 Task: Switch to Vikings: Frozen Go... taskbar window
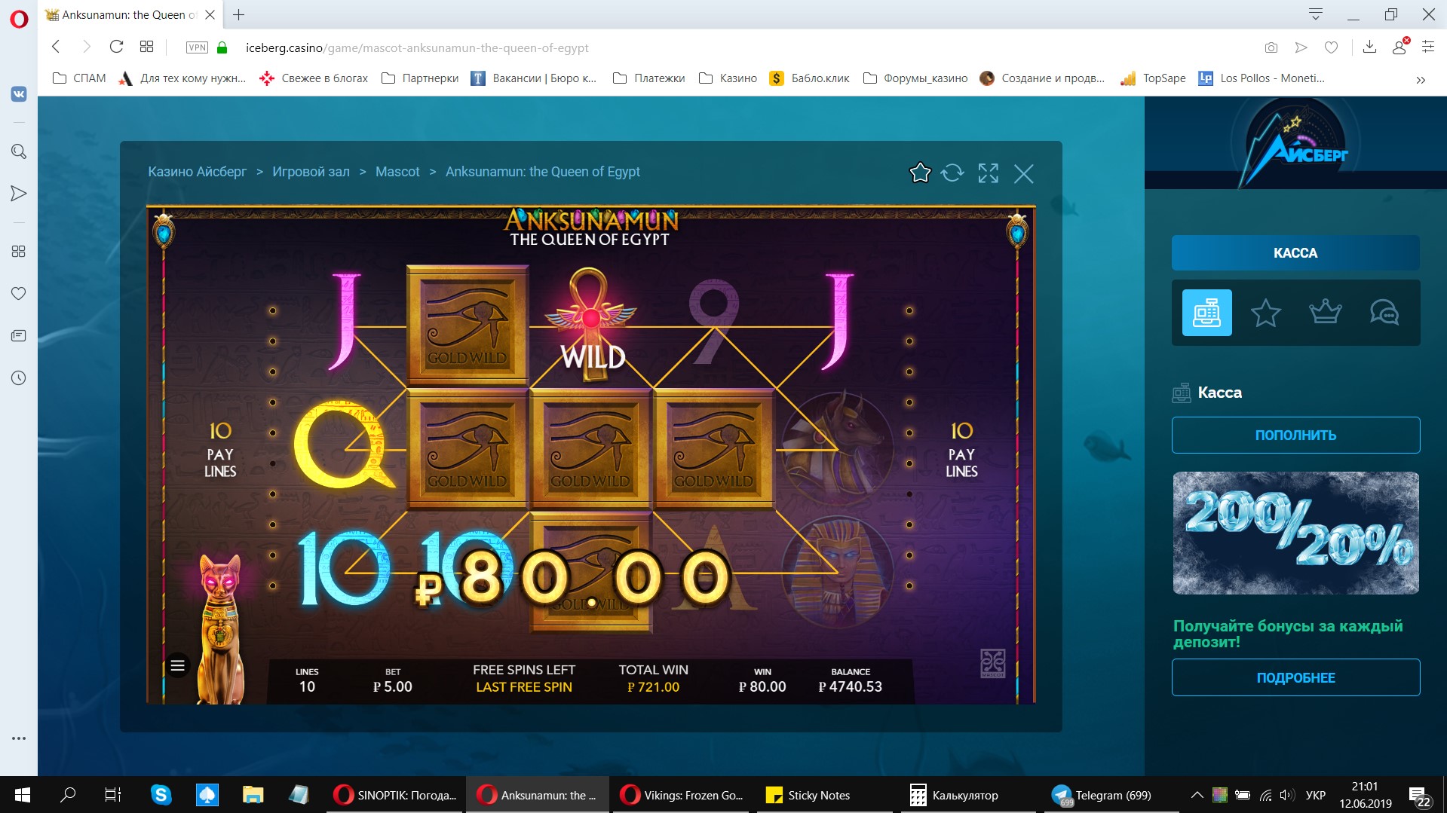point(682,795)
